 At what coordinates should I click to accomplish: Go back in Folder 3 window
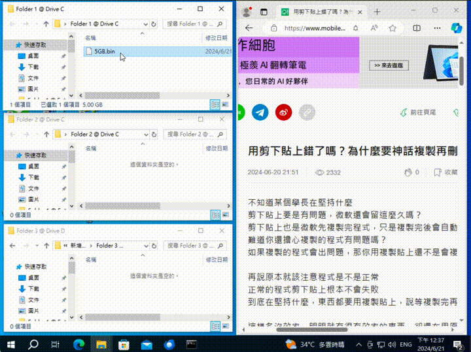pos(12,246)
